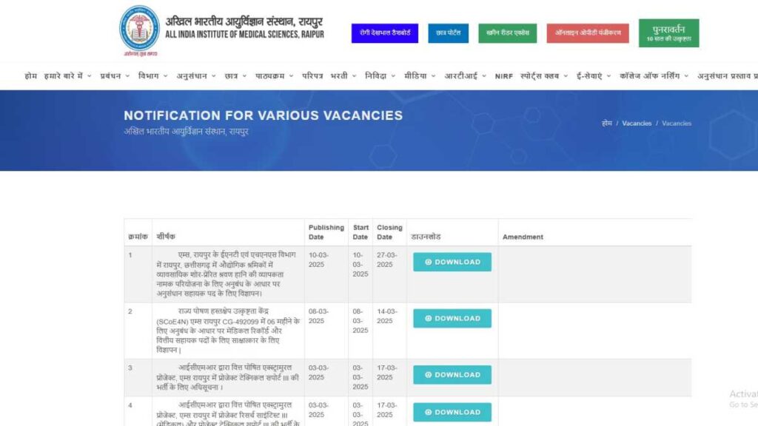Open the छात्र पोर्टल button
Viewport: 758px width, 426px height.
pos(448,33)
